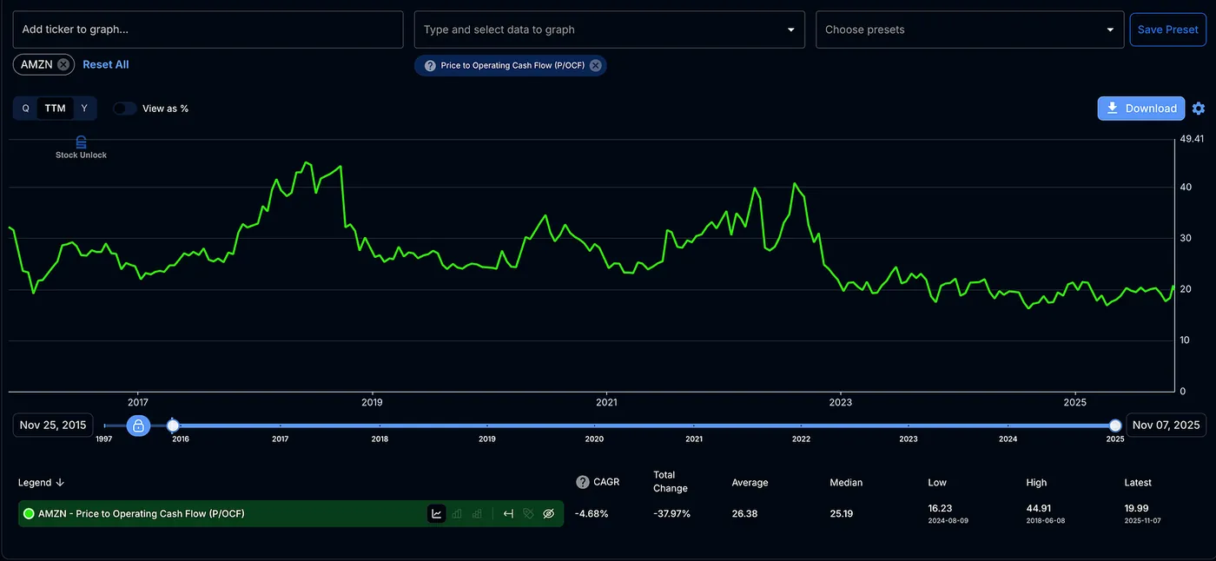This screenshot has height=561, width=1216.
Task: Download the chart data
Action: tap(1141, 109)
